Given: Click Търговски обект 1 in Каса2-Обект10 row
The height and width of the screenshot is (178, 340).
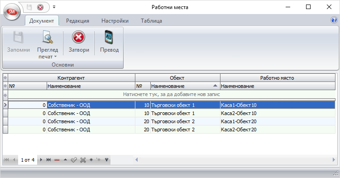Looking at the screenshot, I should [185, 113].
